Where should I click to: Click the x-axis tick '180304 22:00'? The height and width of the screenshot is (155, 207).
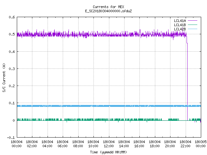185,144
